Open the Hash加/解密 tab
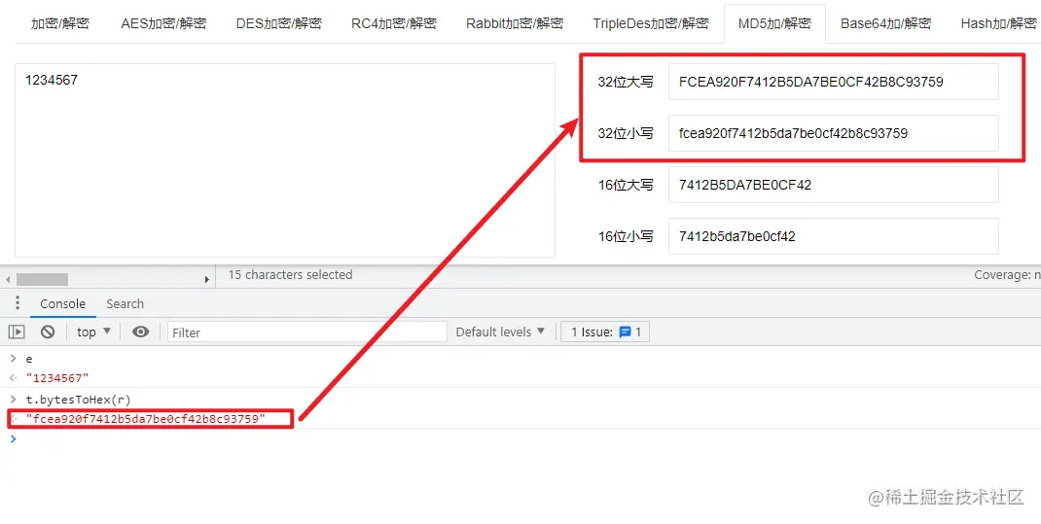 coord(998,24)
